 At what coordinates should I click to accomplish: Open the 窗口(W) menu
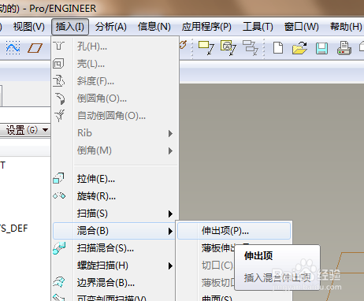302,27
